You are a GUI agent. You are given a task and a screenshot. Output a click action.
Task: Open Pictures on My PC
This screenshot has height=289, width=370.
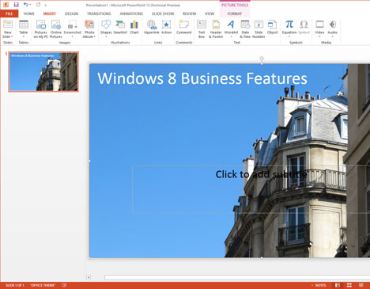tap(41, 25)
